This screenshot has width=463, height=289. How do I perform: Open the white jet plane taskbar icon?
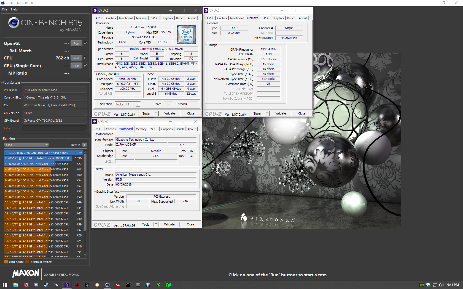pyautogui.click(x=56, y=285)
